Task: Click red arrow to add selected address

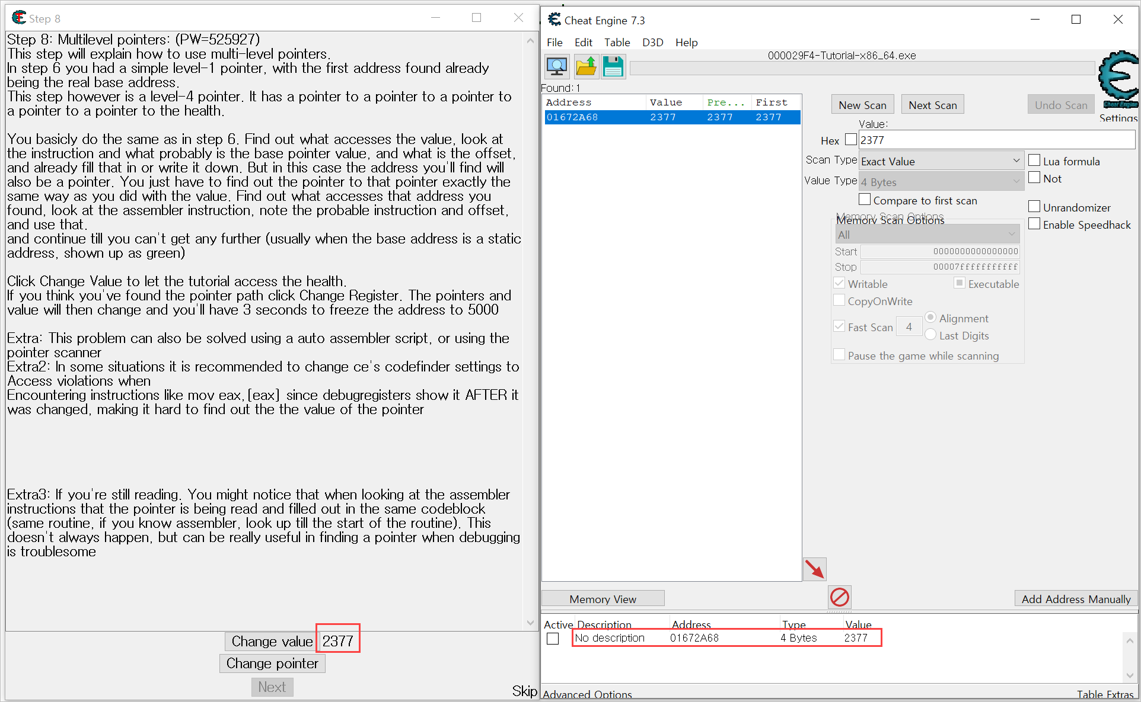Action: 814,569
